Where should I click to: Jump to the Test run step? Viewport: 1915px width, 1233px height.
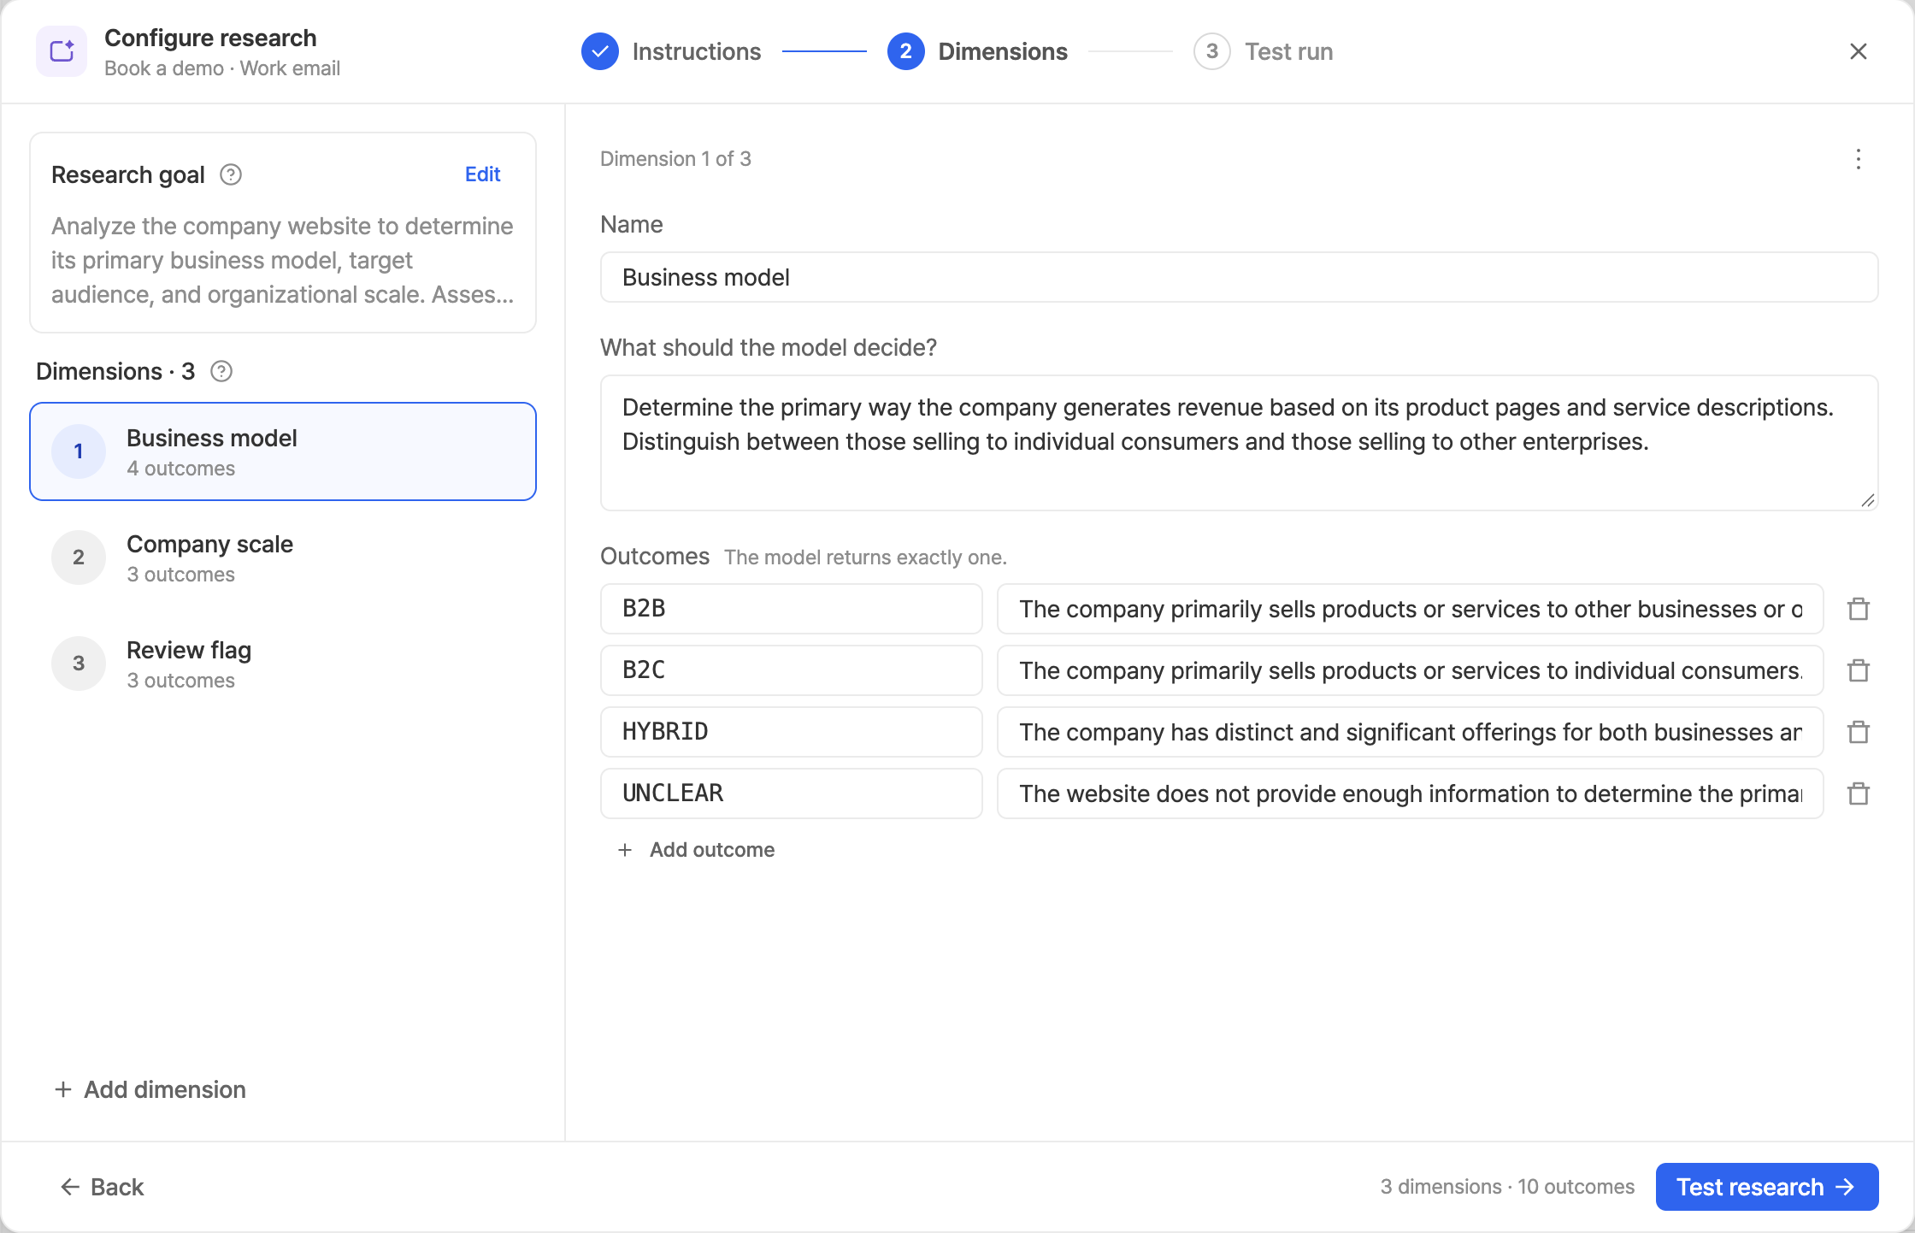1264,51
